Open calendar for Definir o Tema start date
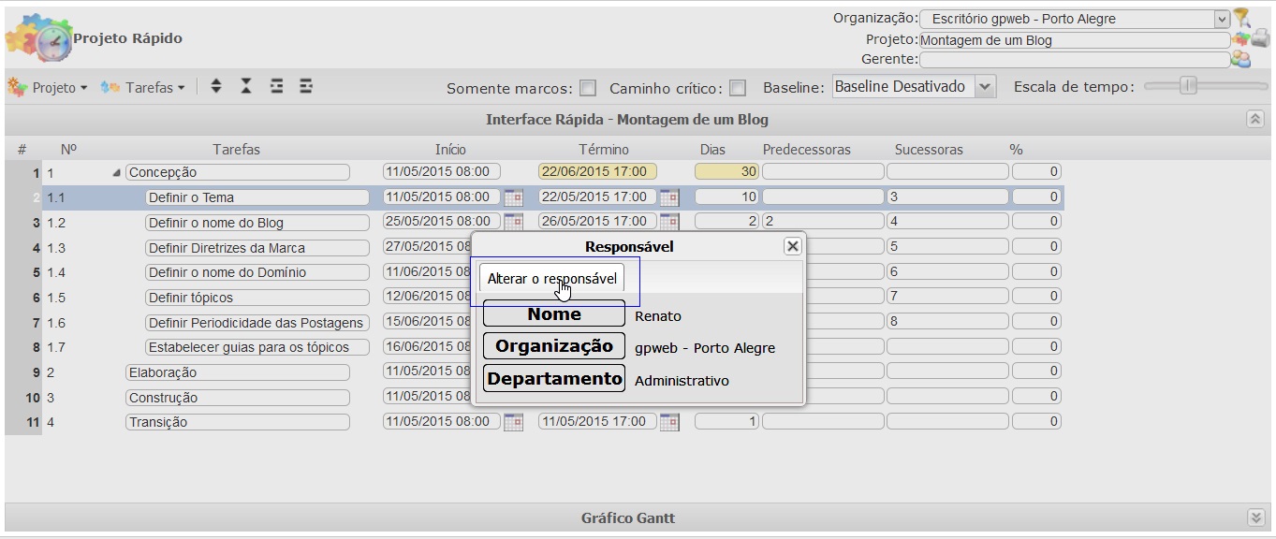Image resolution: width=1276 pixels, height=539 pixels. (513, 197)
